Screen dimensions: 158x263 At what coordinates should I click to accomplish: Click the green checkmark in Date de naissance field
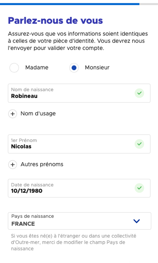[x=139, y=188]
